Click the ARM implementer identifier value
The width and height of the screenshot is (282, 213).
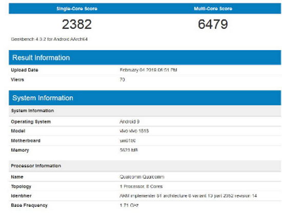[x=188, y=196]
